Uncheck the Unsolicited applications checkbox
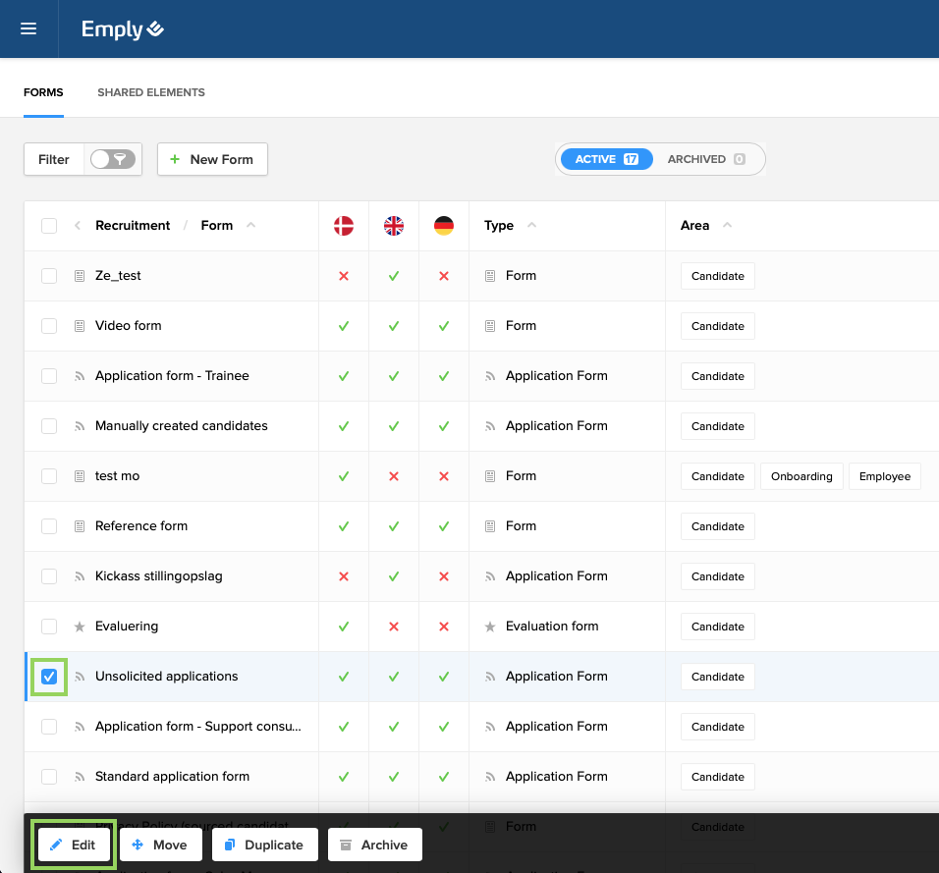The height and width of the screenshot is (873, 939). click(49, 677)
